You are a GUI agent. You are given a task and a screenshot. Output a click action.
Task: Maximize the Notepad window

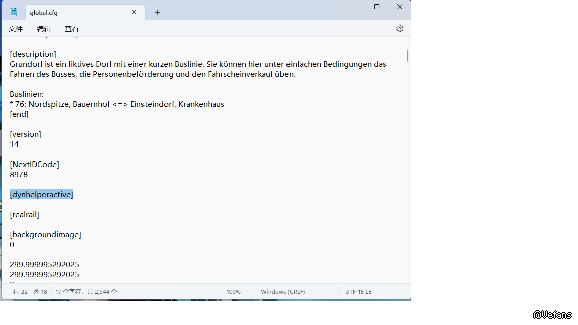tap(377, 7)
